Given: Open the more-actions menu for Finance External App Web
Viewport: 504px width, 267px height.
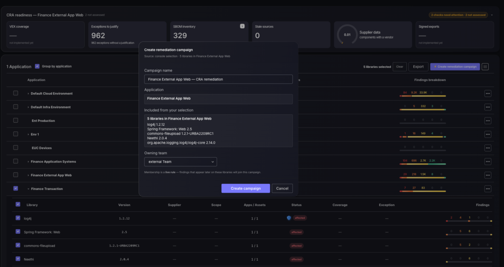Looking at the screenshot, I should click(x=488, y=175).
